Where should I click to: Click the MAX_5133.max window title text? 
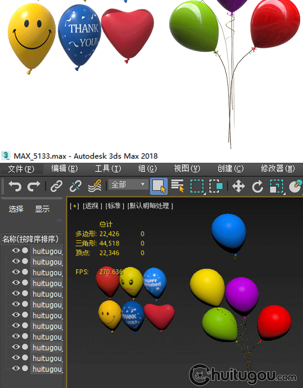tap(86, 156)
